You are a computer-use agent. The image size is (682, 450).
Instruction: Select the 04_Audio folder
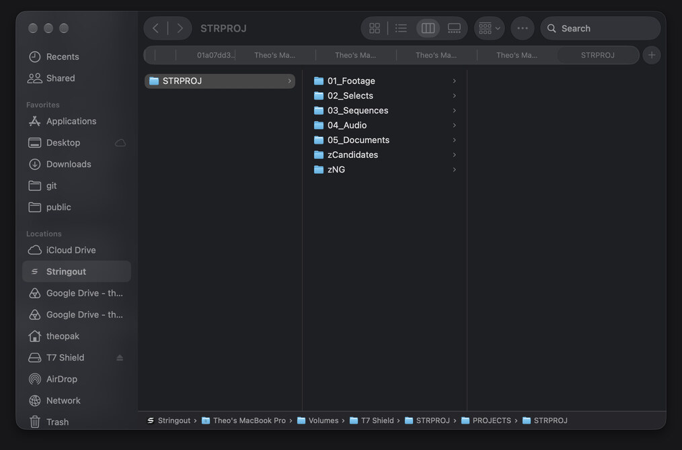385,126
